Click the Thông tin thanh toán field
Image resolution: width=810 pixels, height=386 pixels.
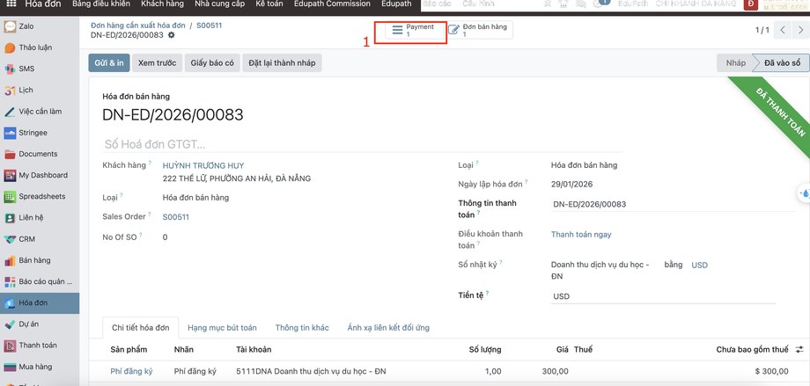[x=674, y=204]
